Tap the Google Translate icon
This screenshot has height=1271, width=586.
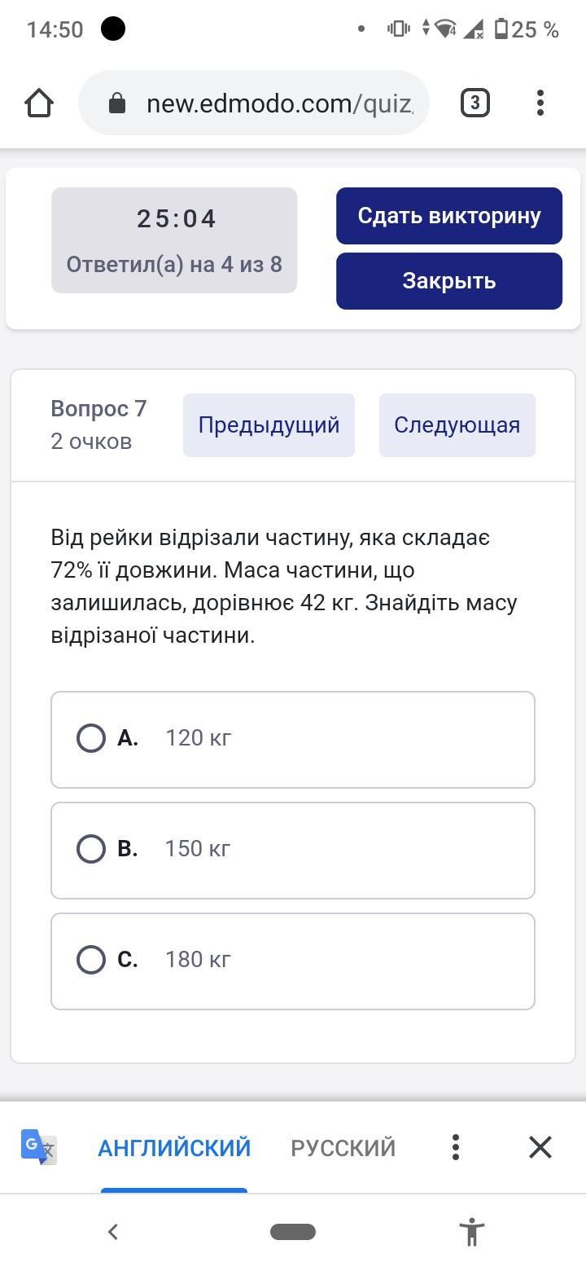coord(38,1147)
